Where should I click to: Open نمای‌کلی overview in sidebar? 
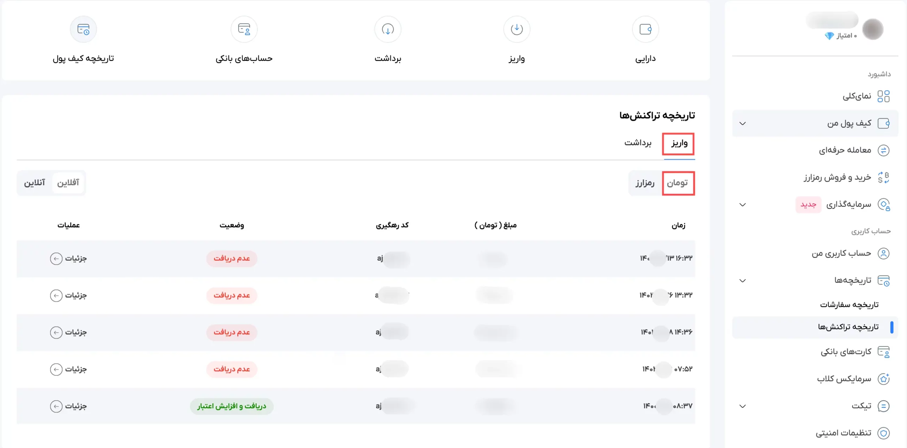(x=857, y=96)
